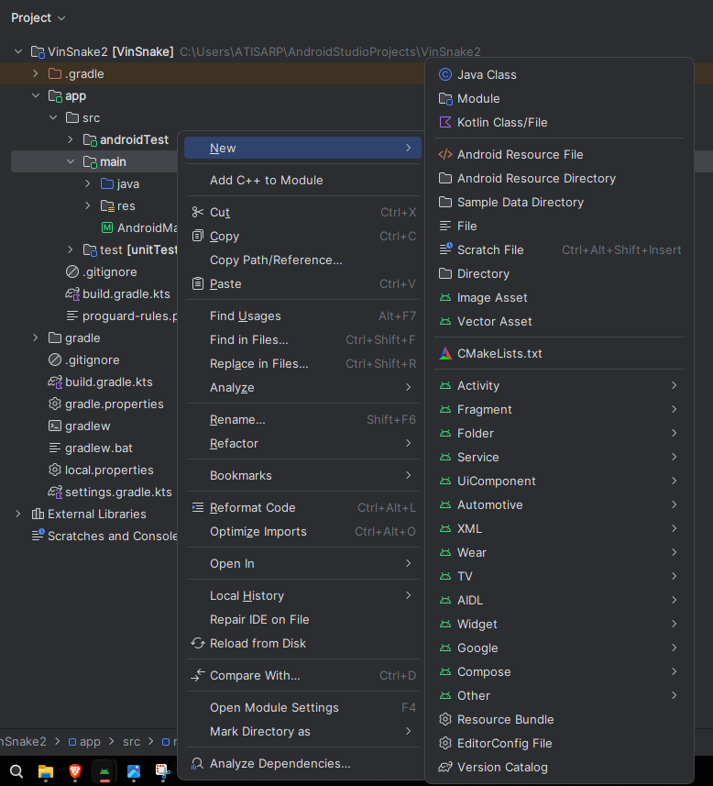Expand the androidTest folder
Screen dimensions: 713x786
click(x=71, y=139)
